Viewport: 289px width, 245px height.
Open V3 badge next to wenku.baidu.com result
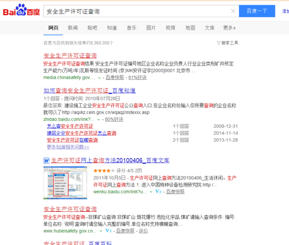[158, 191]
